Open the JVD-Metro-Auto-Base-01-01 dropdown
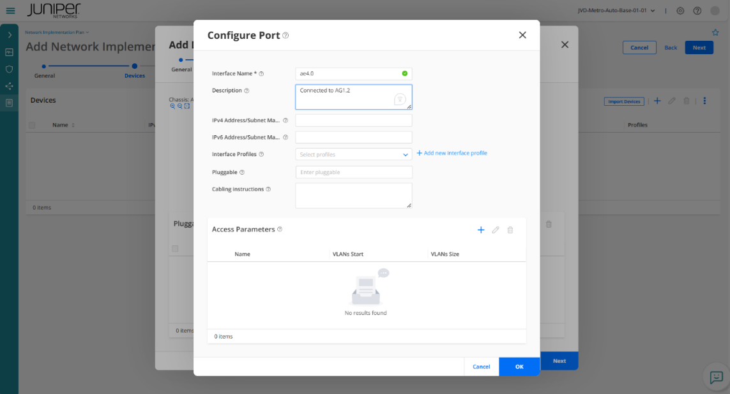This screenshot has width=730, height=394. [616, 10]
